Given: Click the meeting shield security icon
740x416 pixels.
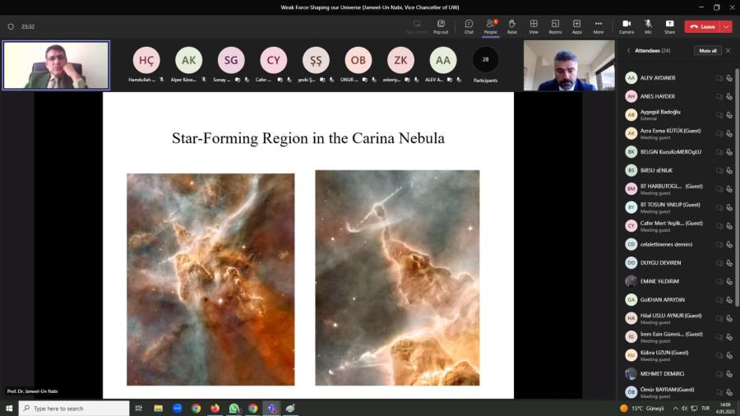Looking at the screenshot, I should [11, 27].
